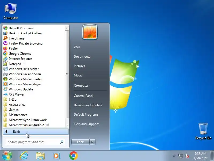Click the Back button in the Start menu
Screen dimensions: 214x161
coord(36,131)
